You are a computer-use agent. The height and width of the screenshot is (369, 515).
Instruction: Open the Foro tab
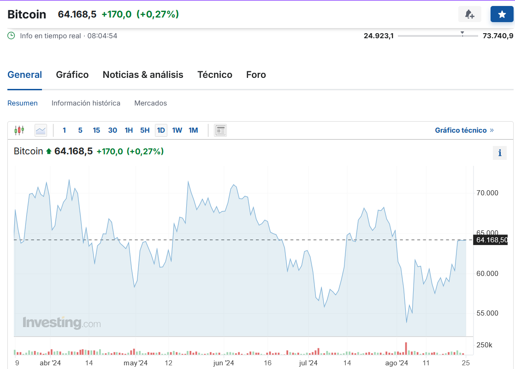coord(256,75)
